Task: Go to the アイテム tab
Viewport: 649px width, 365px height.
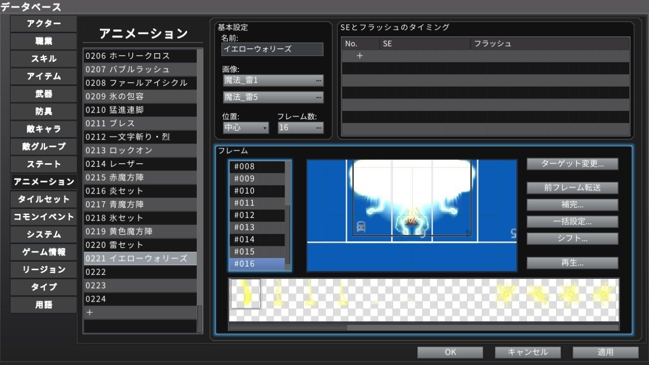Action: point(44,76)
